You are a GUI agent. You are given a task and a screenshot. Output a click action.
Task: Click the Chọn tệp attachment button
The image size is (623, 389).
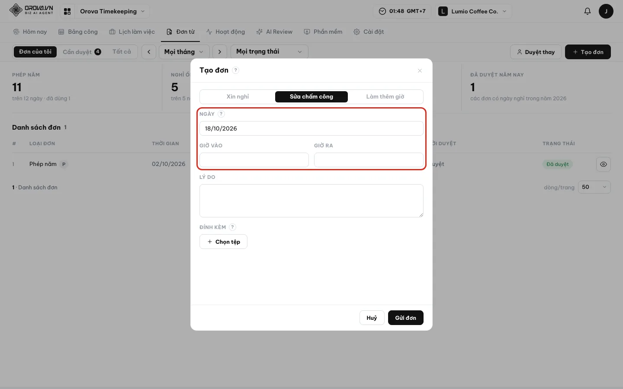pos(223,242)
